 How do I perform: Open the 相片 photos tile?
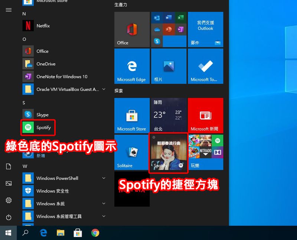click(x=169, y=66)
